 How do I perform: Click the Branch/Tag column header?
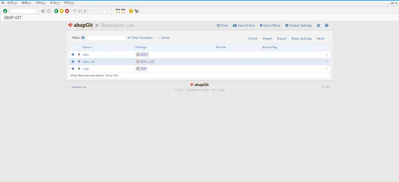[270, 47]
